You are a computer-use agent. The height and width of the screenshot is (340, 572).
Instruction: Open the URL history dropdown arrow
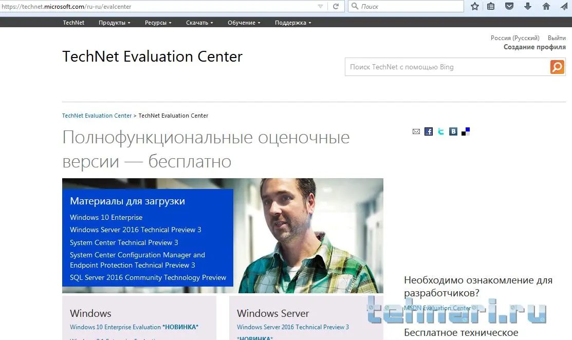point(320,6)
